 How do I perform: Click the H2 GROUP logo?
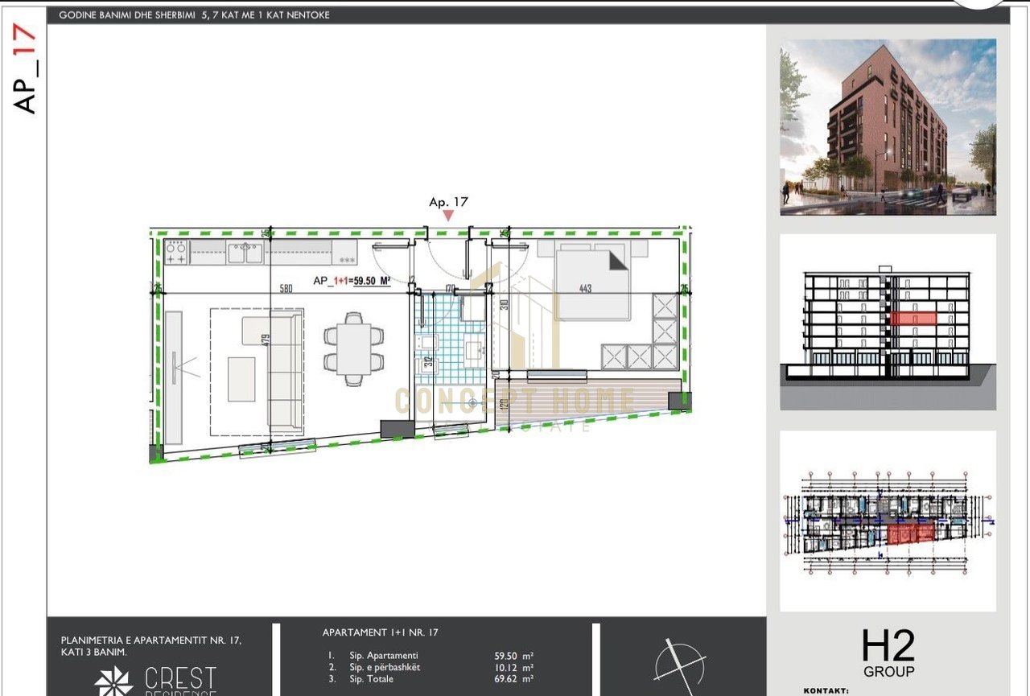pos(888,653)
